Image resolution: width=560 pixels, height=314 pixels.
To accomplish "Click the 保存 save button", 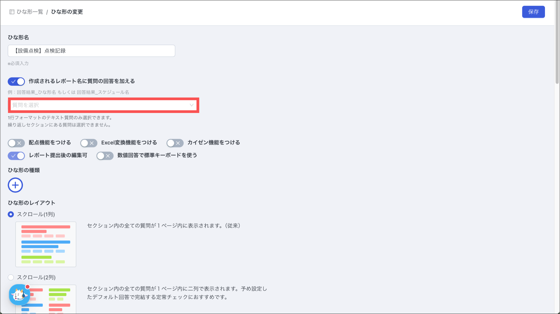I will coord(533,12).
